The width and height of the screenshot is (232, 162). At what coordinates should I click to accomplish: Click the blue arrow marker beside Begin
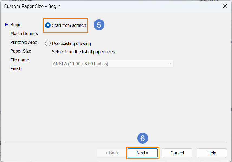click(6, 25)
